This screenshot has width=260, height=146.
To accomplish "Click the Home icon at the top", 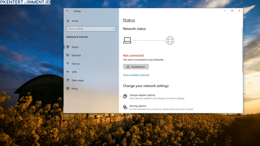I will (68, 21).
